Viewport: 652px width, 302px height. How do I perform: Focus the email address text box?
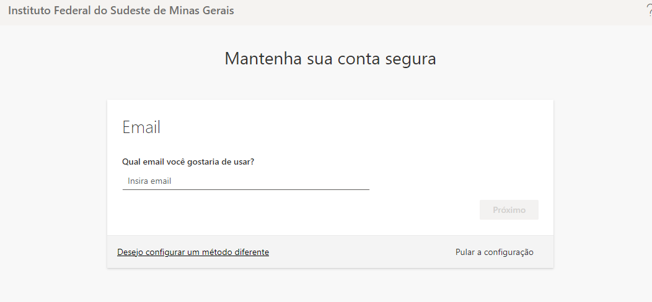tap(245, 181)
